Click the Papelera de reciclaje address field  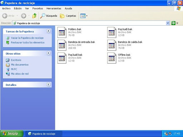click(89, 23)
